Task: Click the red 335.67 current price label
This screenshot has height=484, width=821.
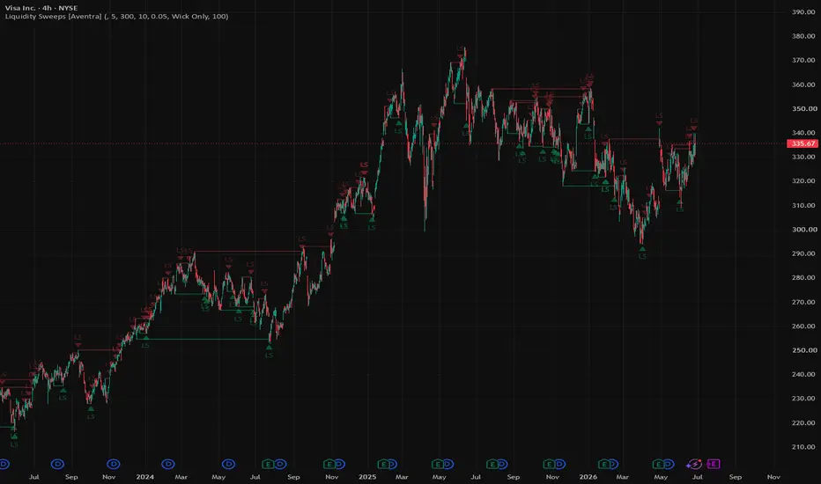Action: tap(803, 143)
